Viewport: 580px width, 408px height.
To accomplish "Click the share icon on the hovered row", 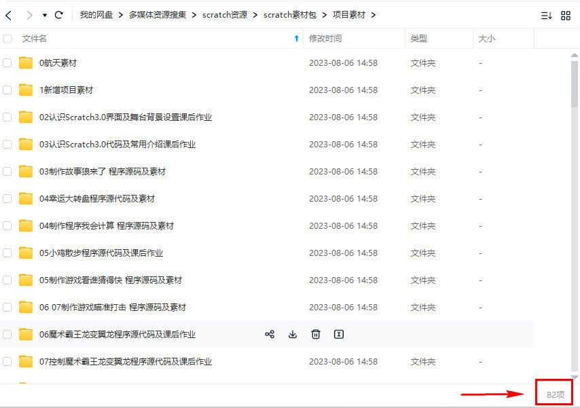I will 270,334.
